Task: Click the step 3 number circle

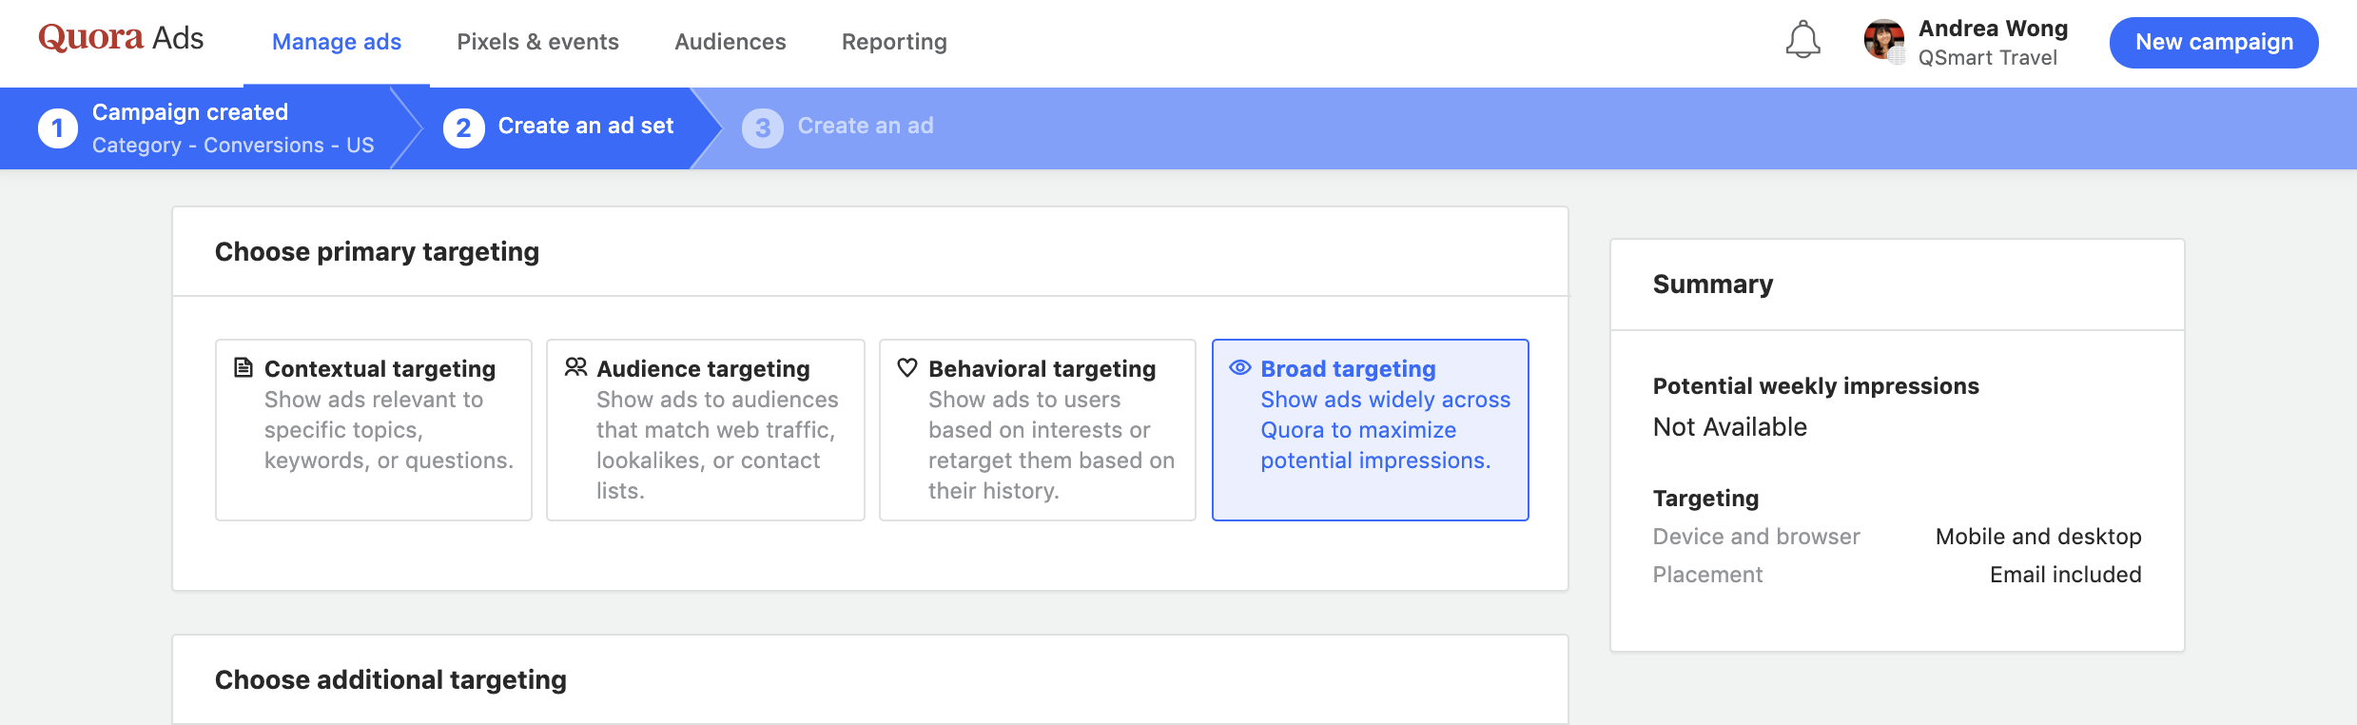Action: [762, 127]
